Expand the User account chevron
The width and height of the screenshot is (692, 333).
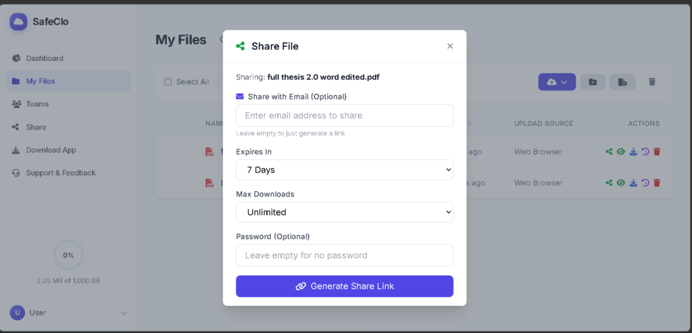tap(124, 313)
